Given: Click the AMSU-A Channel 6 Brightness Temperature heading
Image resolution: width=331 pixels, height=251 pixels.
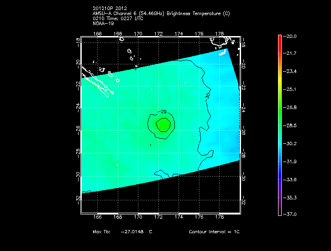Looking at the screenshot, I should click(161, 14).
